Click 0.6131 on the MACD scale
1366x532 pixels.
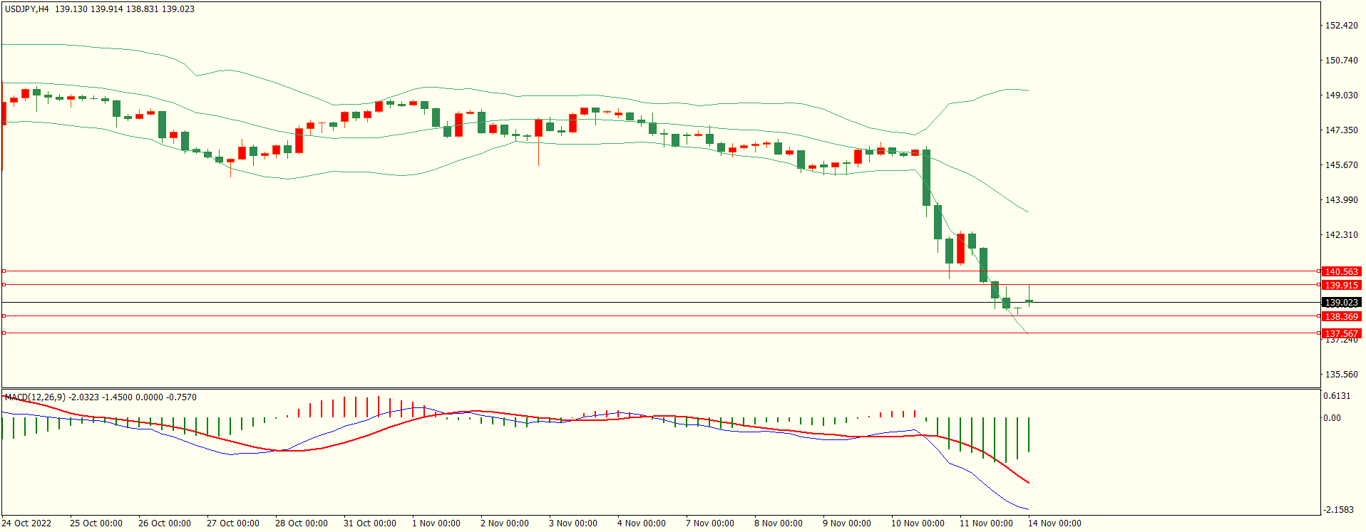click(1337, 396)
